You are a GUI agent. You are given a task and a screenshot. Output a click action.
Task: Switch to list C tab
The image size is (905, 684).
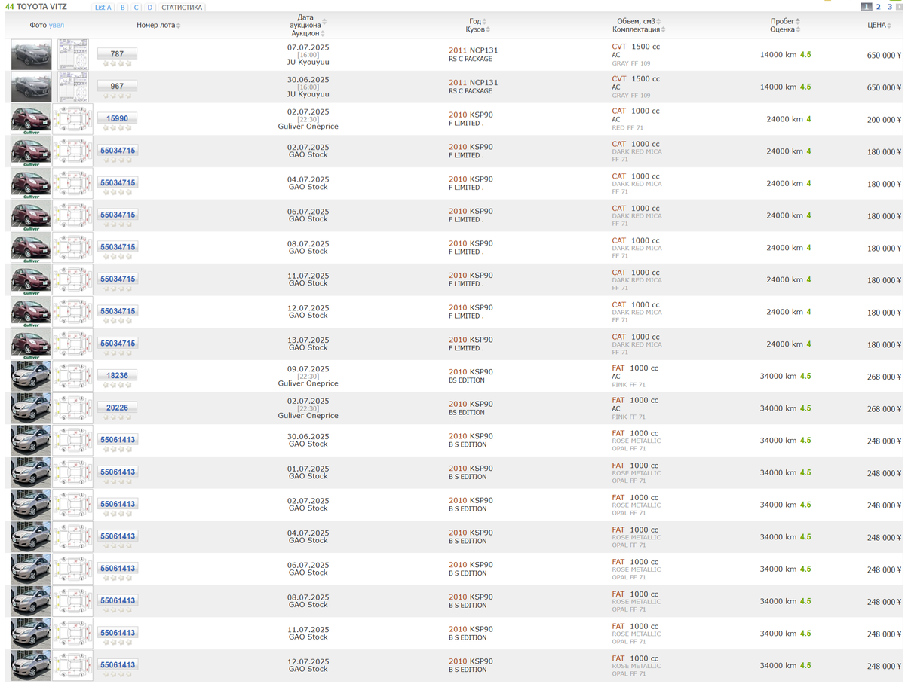(x=136, y=8)
